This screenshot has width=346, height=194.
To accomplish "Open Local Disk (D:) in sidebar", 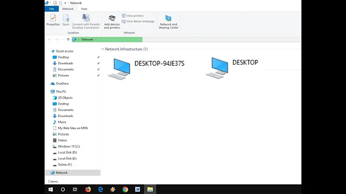I will (67, 152).
